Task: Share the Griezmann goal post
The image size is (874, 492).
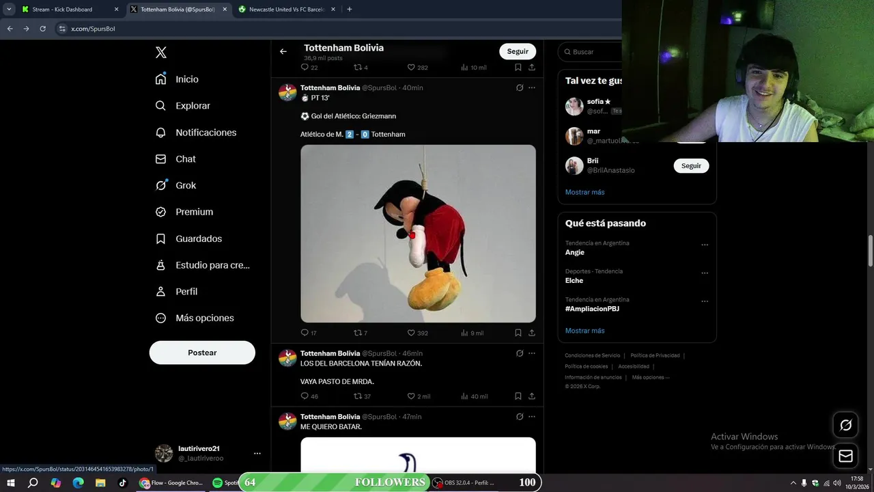Action: pos(532,333)
